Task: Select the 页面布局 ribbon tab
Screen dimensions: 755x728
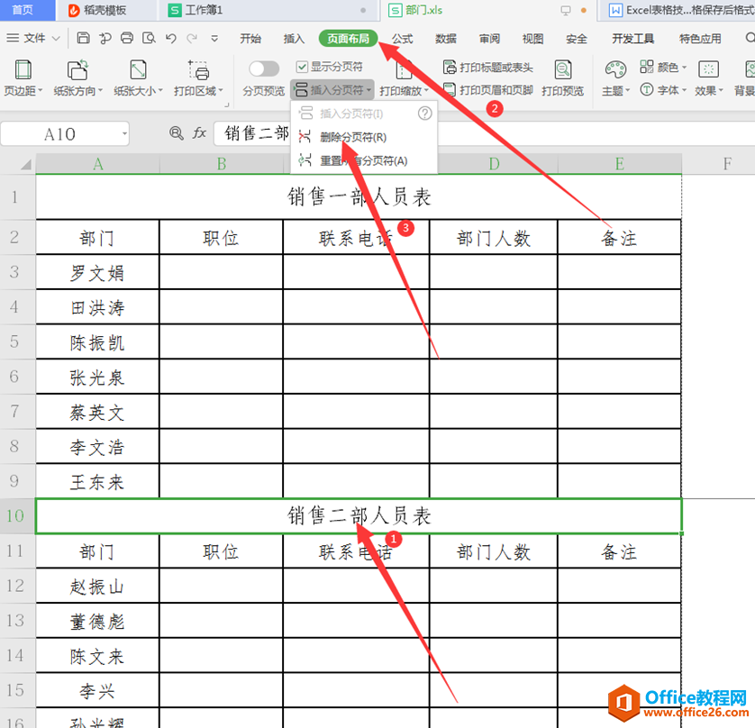Action: [348, 39]
